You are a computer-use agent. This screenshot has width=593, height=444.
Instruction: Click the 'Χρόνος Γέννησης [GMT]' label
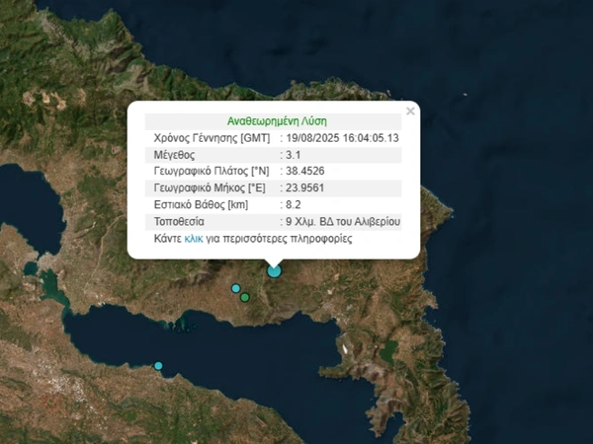click(x=212, y=138)
